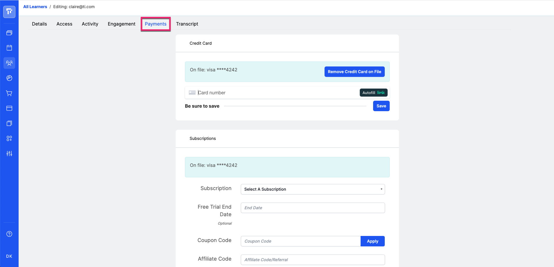Switch to the Transcript tab
Image resolution: width=554 pixels, height=267 pixels.
pyautogui.click(x=187, y=24)
